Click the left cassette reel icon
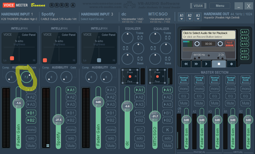Viewport: 255px width, 154px height. pos(197,44)
